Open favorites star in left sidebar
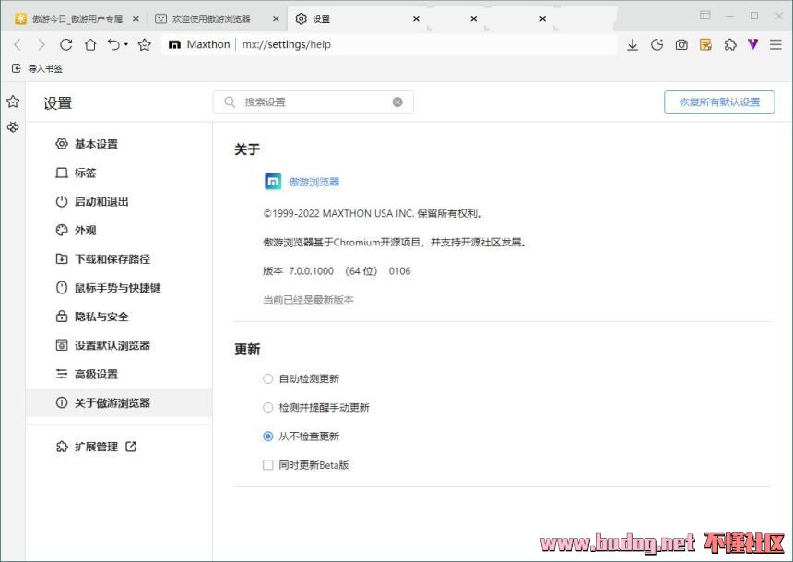Viewport: 793px width, 562px height. click(x=13, y=102)
